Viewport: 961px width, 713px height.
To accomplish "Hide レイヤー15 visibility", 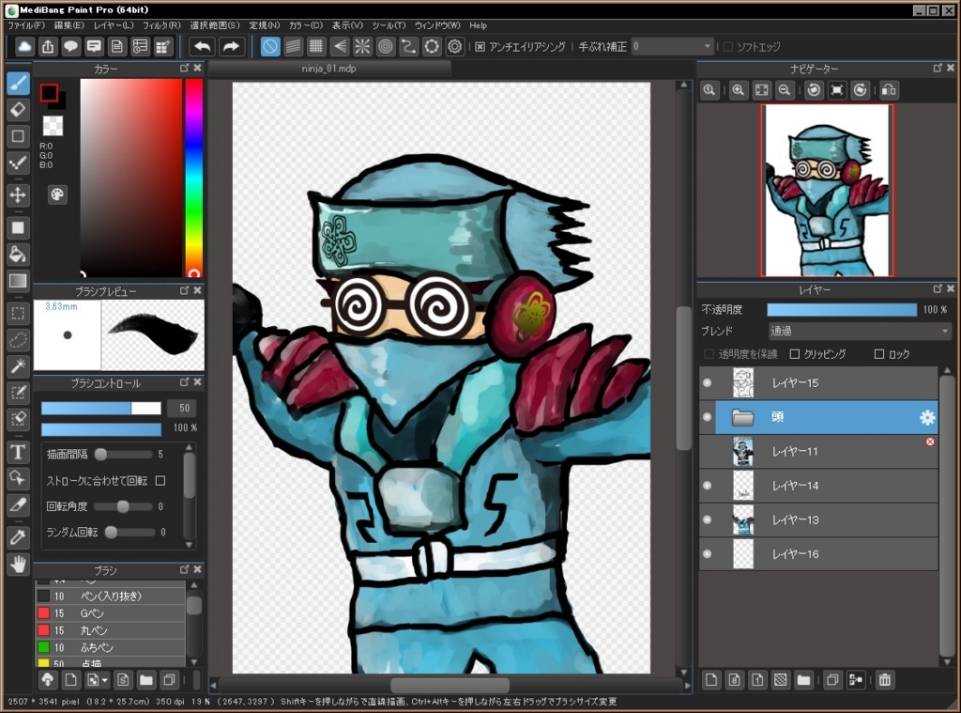I will 708,383.
